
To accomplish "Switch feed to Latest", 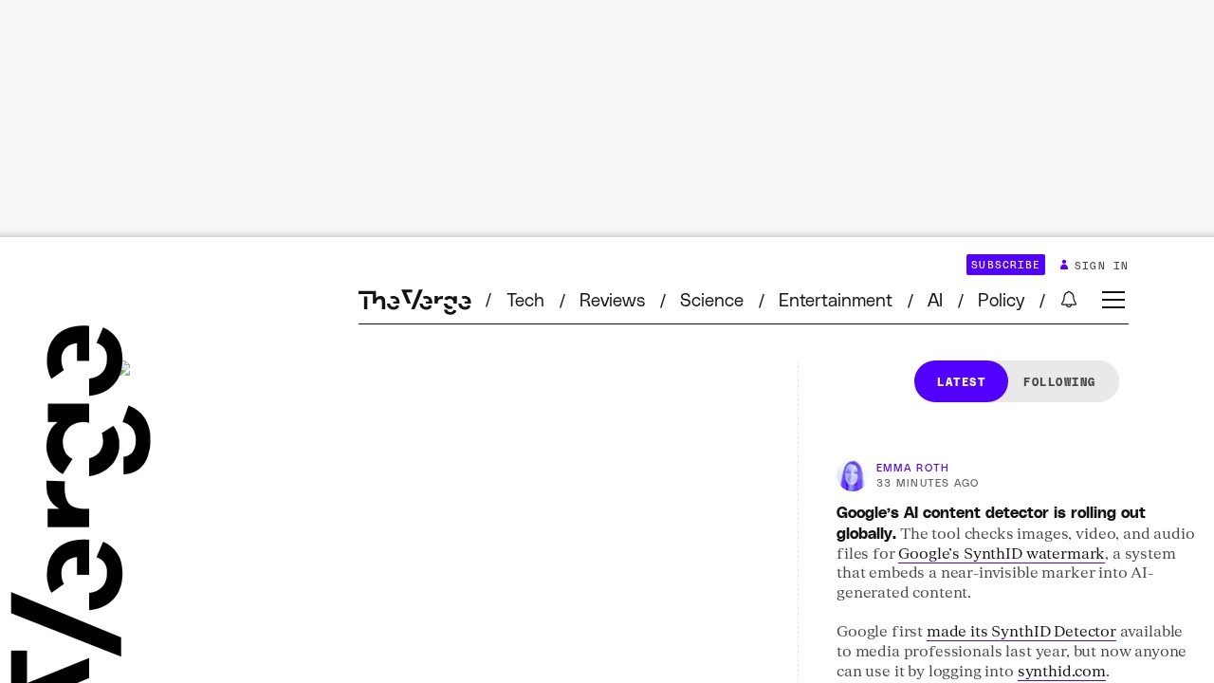I will pos(961,381).
